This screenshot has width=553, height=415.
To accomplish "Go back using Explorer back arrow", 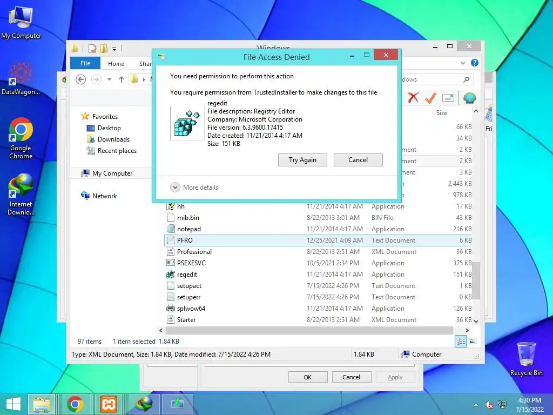I will point(81,80).
